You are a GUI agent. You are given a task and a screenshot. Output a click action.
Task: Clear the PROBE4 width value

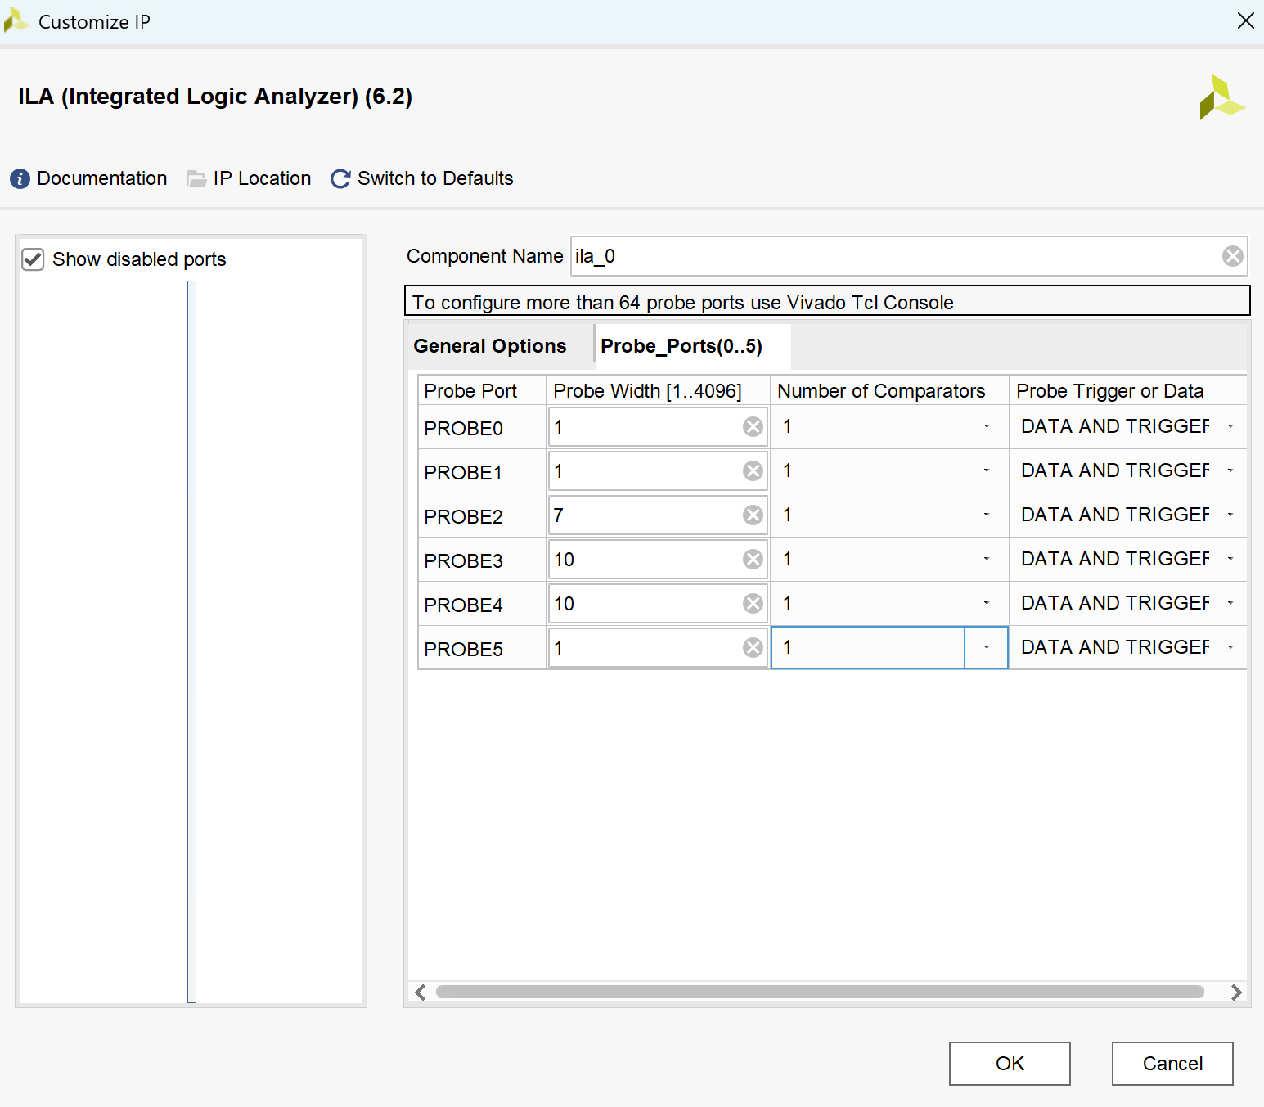click(x=753, y=603)
